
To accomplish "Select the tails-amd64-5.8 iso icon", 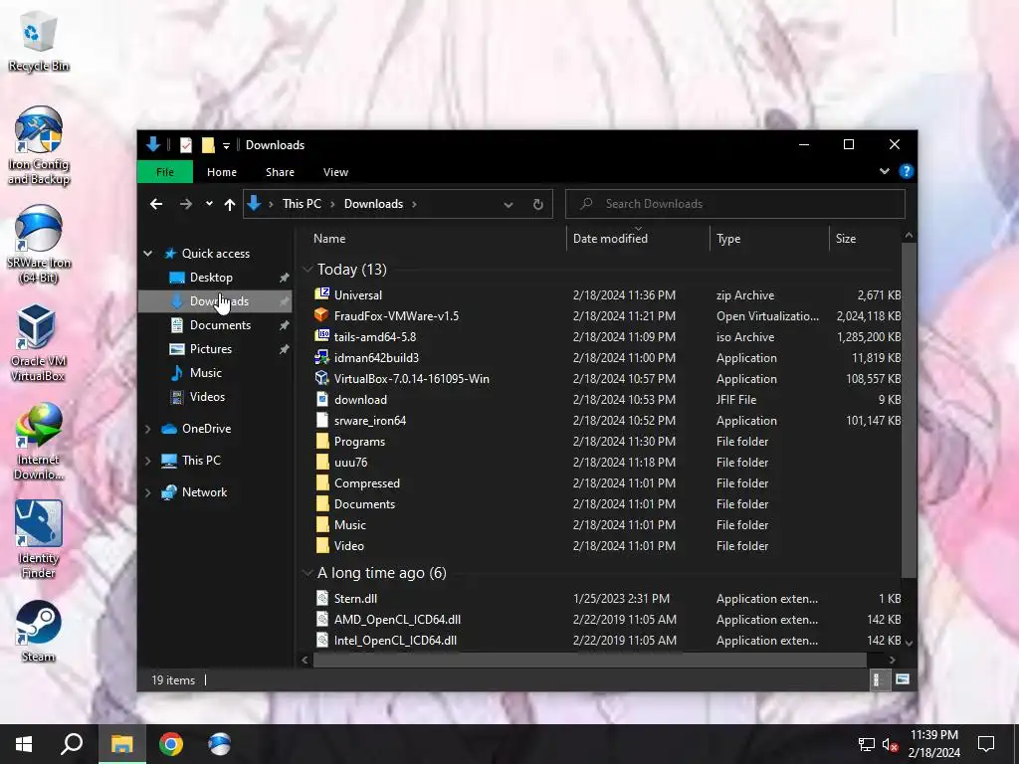I will [321, 336].
